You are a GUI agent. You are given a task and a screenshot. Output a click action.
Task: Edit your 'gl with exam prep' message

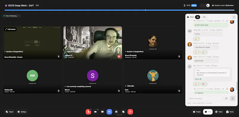click(223, 21)
